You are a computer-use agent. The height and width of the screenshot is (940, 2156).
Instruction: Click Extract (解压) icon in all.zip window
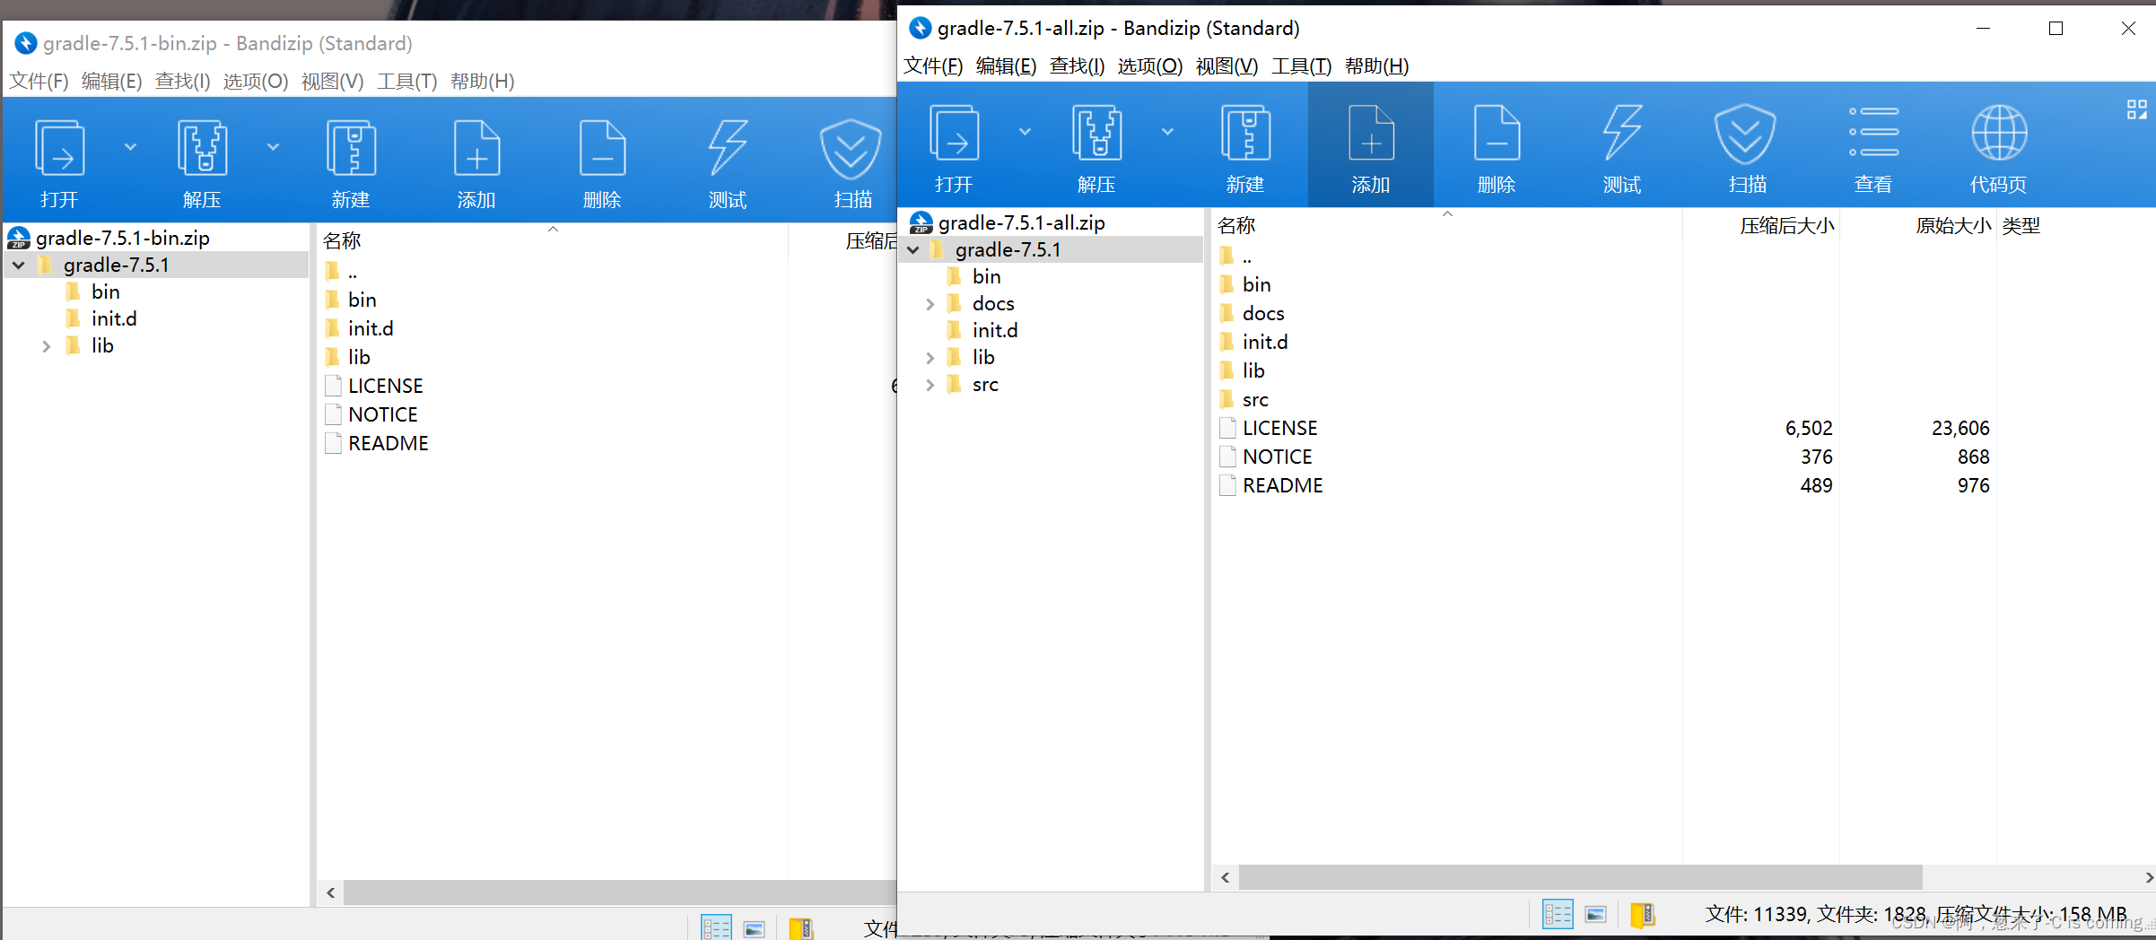pyautogui.click(x=1096, y=133)
